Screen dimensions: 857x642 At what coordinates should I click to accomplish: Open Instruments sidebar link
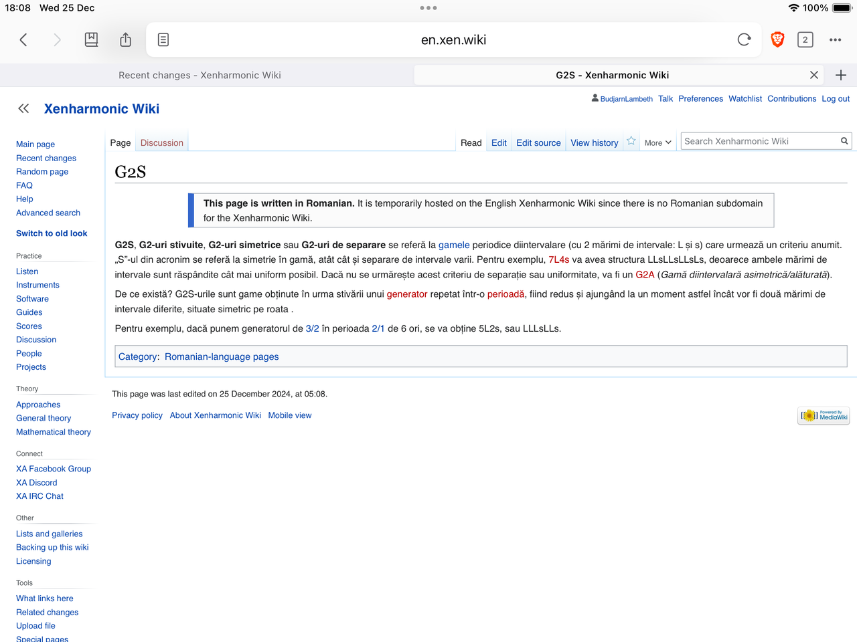pyautogui.click(x=37, y=285)
